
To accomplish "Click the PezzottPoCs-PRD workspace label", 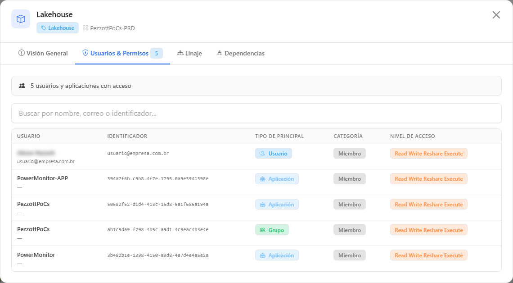I will pos(112,28).
